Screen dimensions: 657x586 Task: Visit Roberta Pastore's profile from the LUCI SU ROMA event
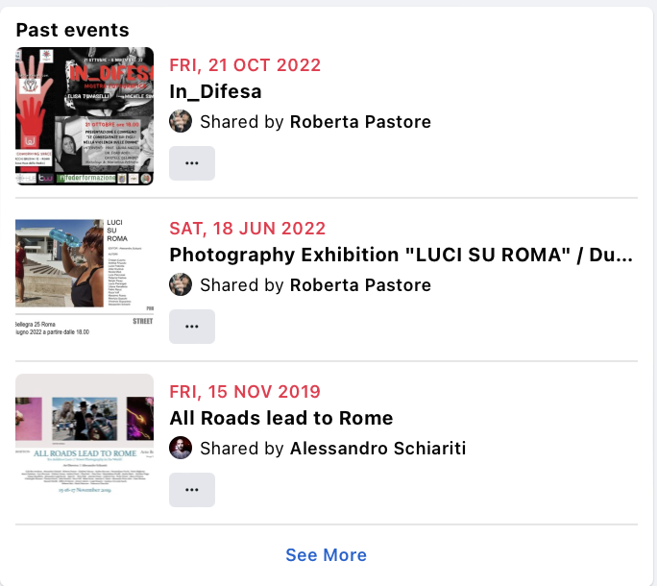coord(360,285)
